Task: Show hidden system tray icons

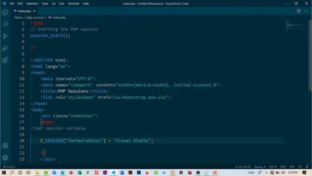Action: coord(267,173)
